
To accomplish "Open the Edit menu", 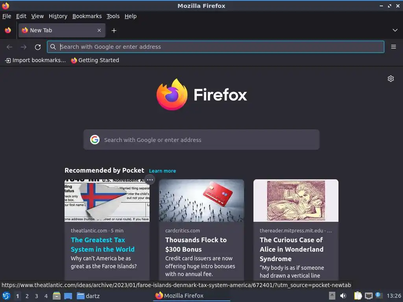I will pos(21,16).
